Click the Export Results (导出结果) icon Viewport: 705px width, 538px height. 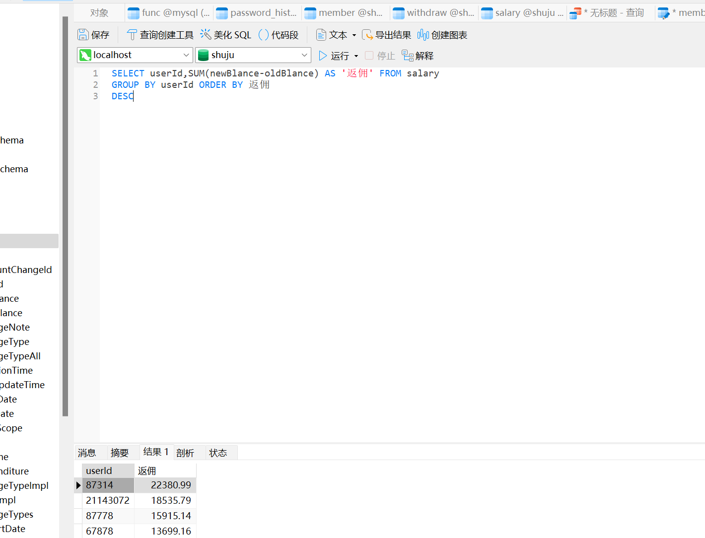367,35
